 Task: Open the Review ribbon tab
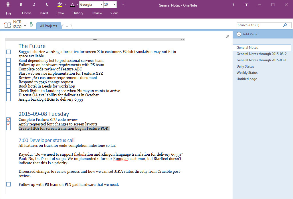[x=97, y=13]
